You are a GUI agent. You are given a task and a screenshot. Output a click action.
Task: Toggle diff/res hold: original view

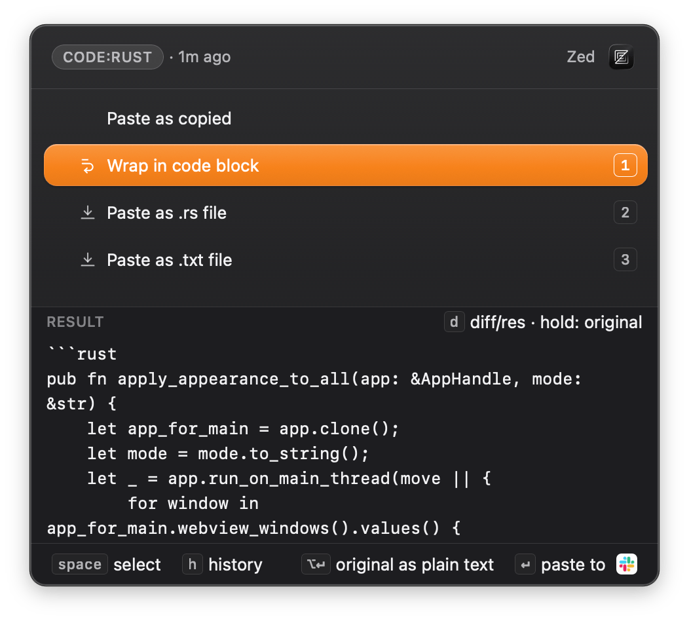[556, 322]
